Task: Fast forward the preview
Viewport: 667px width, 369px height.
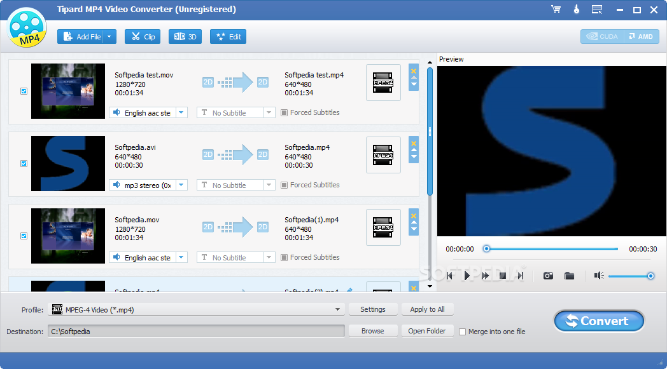Action: coord(485,276)
